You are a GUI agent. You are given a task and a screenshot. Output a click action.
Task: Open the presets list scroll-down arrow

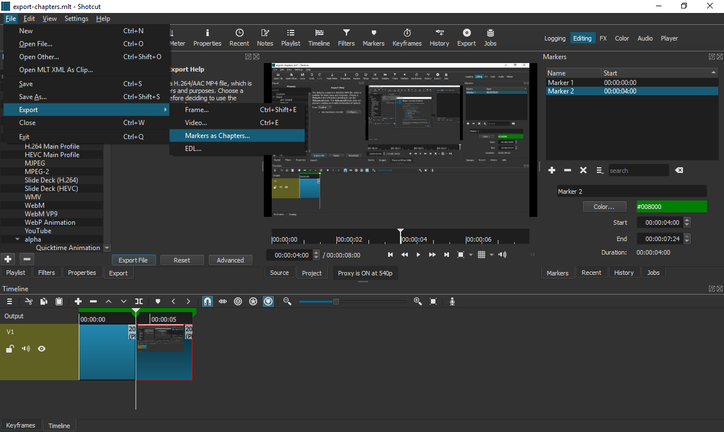click(107, 248)
